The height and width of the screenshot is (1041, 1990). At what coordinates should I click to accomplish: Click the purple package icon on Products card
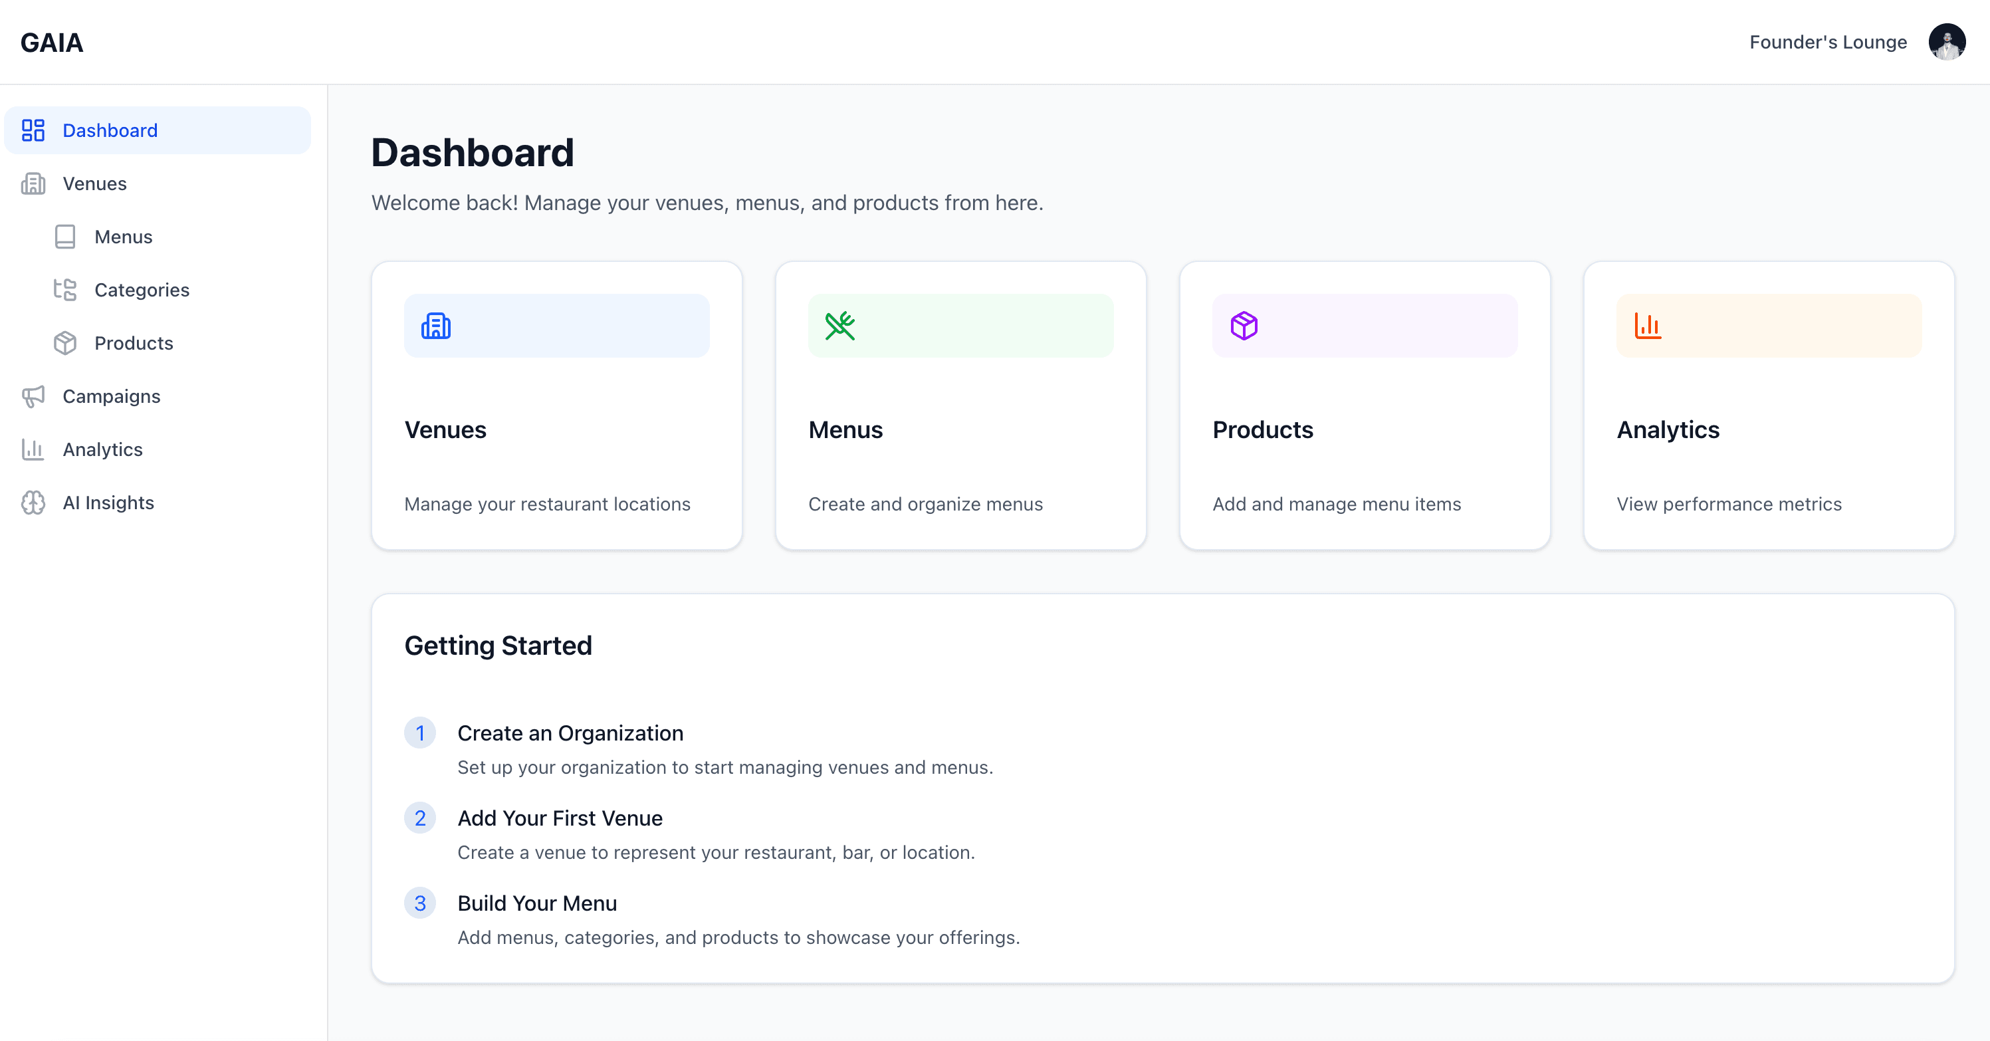1243,325
